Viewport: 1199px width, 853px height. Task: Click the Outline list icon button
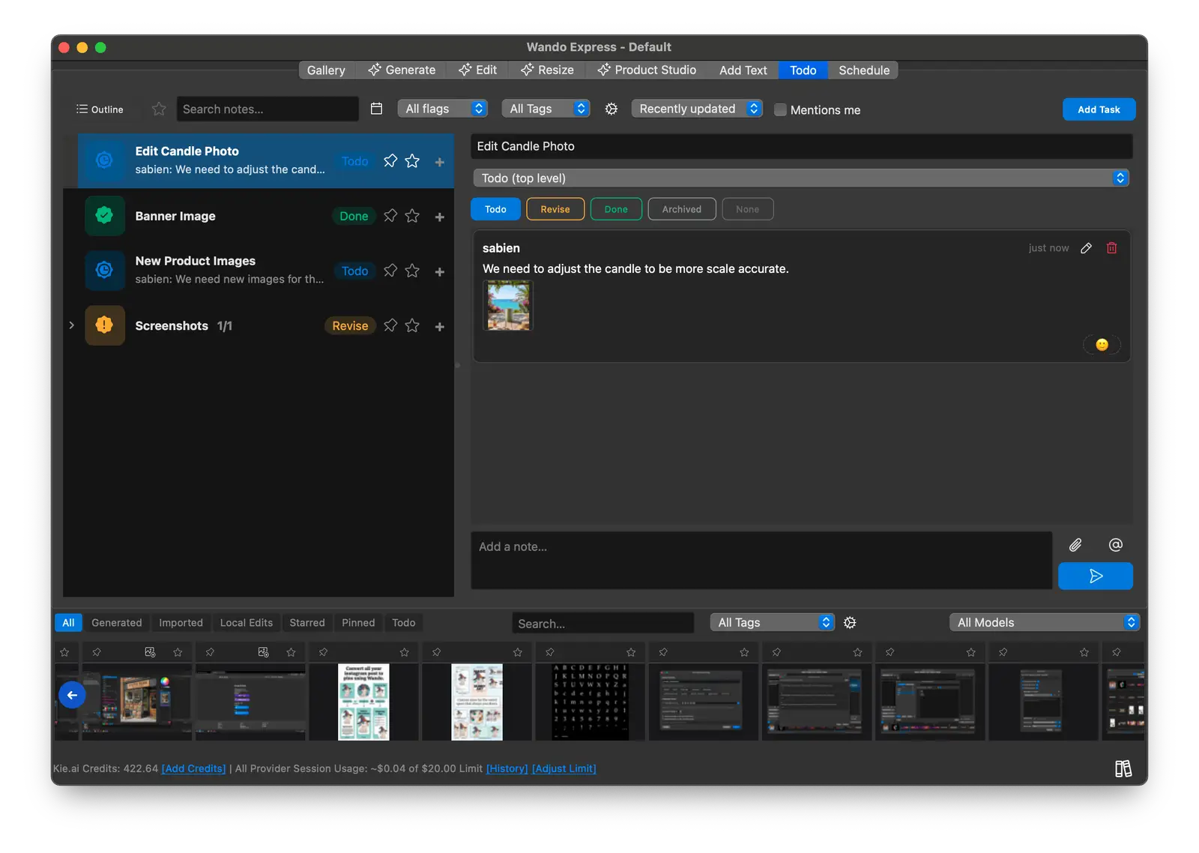coord(100,109)
